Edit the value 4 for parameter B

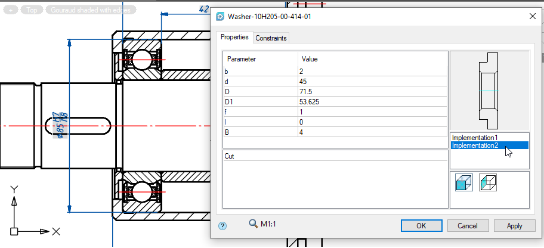click(x=372, y=132)
